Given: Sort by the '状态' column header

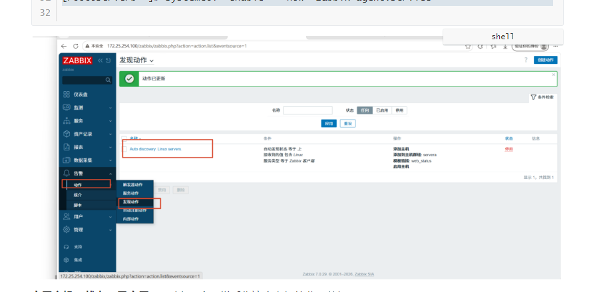Looking at the screenshot, I should [508, 138].
